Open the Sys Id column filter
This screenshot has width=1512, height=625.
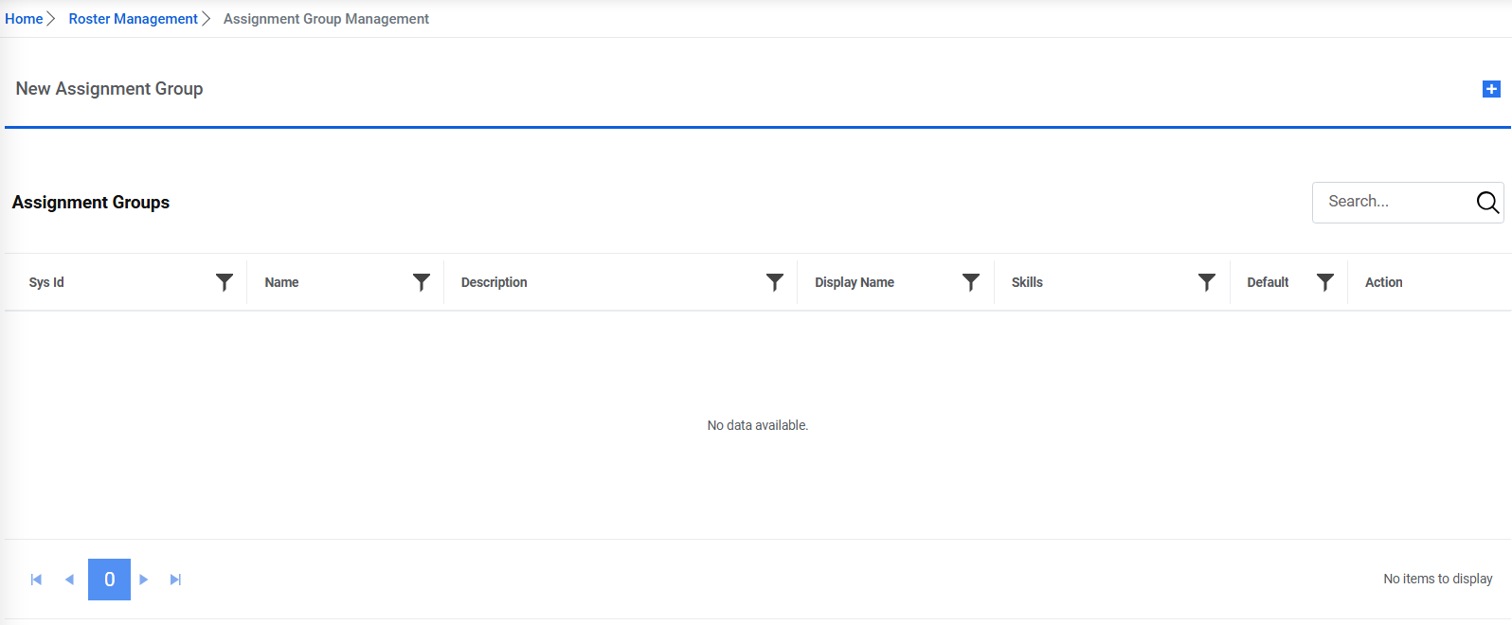pyautogui.click(x=225, y=282)
